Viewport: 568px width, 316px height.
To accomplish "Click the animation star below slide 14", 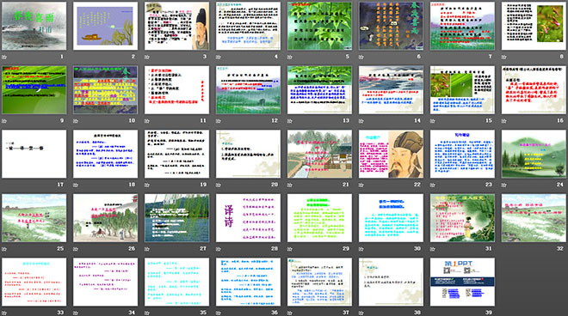I will (361, 121).
